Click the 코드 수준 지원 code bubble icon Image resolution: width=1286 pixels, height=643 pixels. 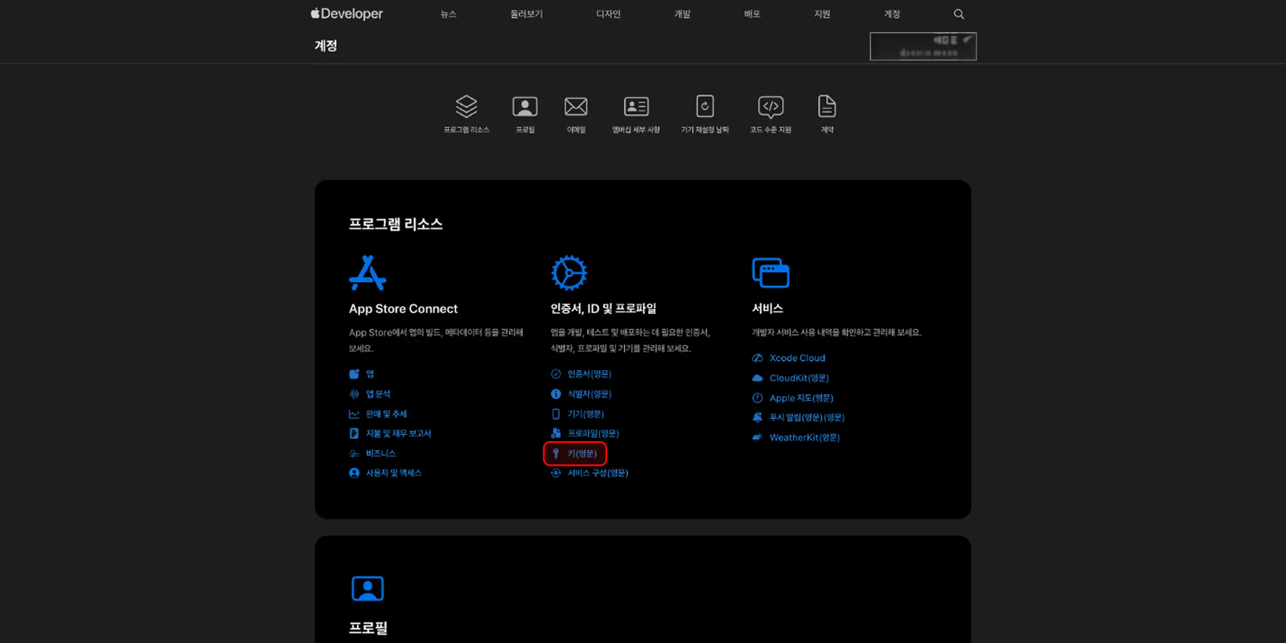coord(770,107)
